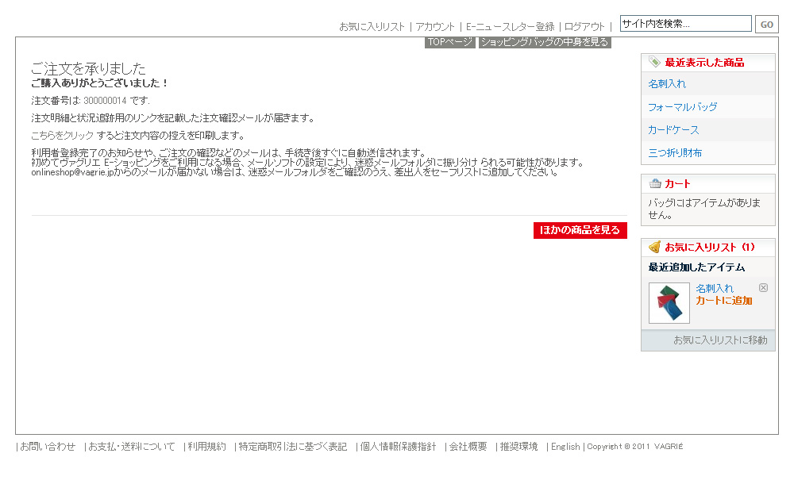Click ご注文を承りました heading text
The height and width of the screenshot is (484, 794).
point(88,68)
